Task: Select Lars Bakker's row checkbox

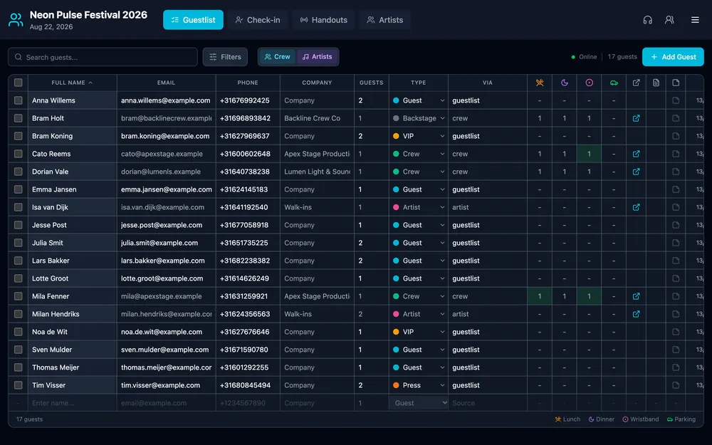Action: pos(19,261)
